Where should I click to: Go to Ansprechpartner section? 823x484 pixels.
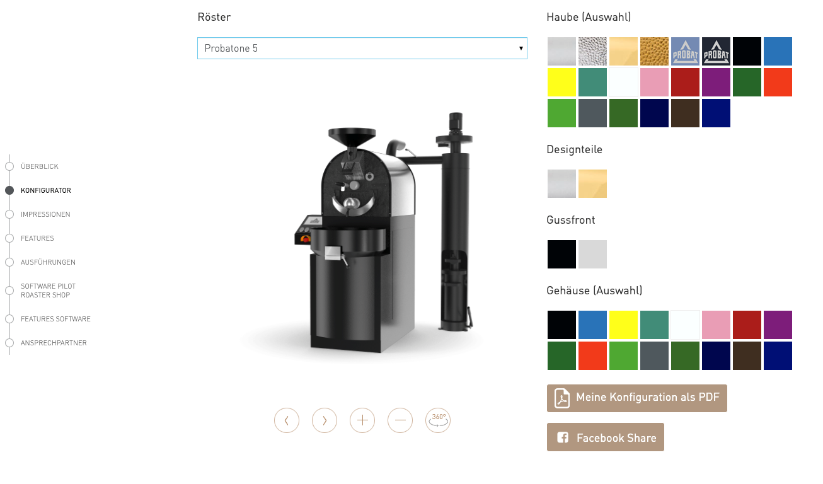54,343
